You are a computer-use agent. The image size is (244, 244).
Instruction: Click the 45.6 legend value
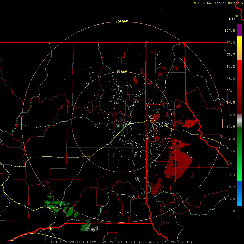(231, 79)
